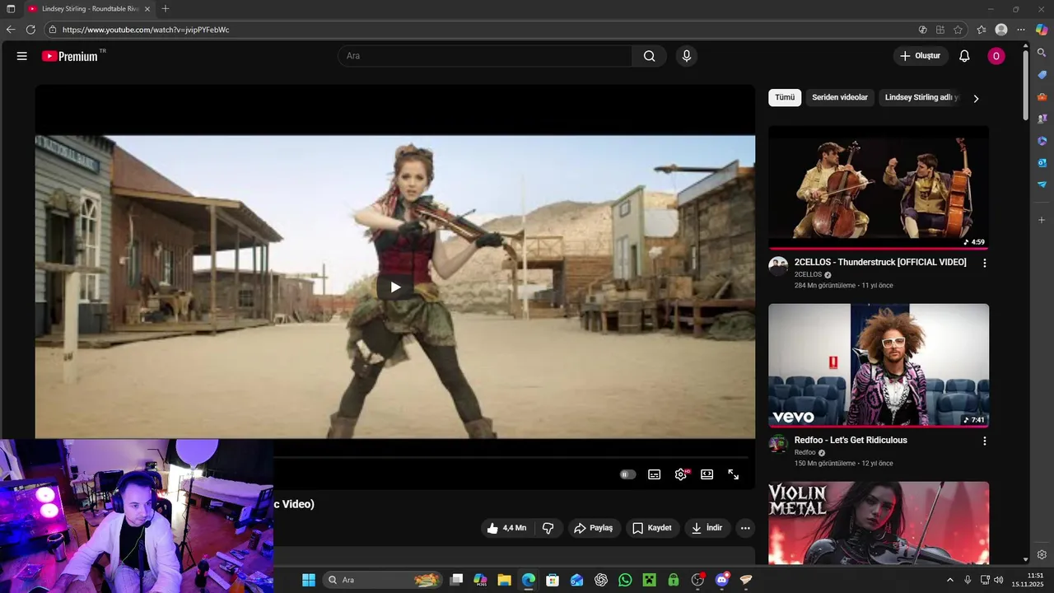Open Edge tab actions menu icon
Viewport: 1054px width, 593px height.
(11, 8)
